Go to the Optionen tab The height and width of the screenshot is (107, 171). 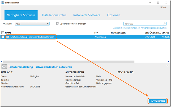click(x=113, y=15)
